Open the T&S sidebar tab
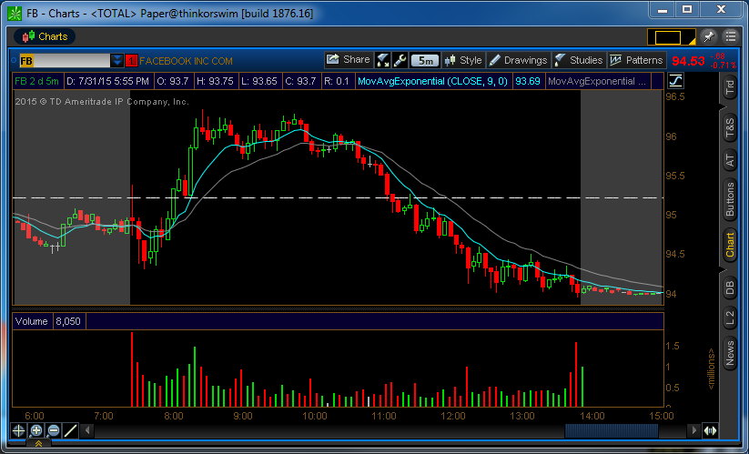 tap(729, 128)
